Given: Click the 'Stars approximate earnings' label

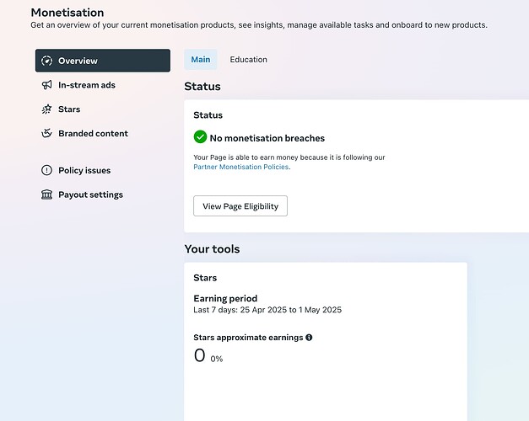Looking at the screenshot, I should 248,338.
